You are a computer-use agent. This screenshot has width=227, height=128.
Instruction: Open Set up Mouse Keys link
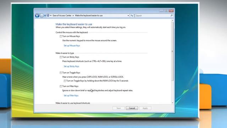72,46
